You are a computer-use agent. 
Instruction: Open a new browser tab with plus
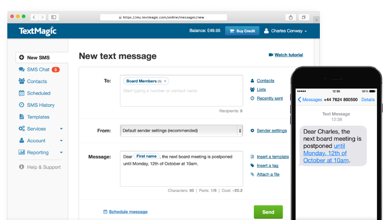click(x=316, y=20)
